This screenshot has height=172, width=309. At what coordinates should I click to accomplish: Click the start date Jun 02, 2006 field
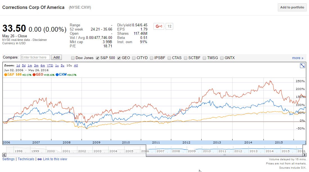click(x=14, y=70)
